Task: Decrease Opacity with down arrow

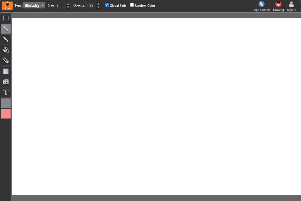Action: [x=98, y=7]
